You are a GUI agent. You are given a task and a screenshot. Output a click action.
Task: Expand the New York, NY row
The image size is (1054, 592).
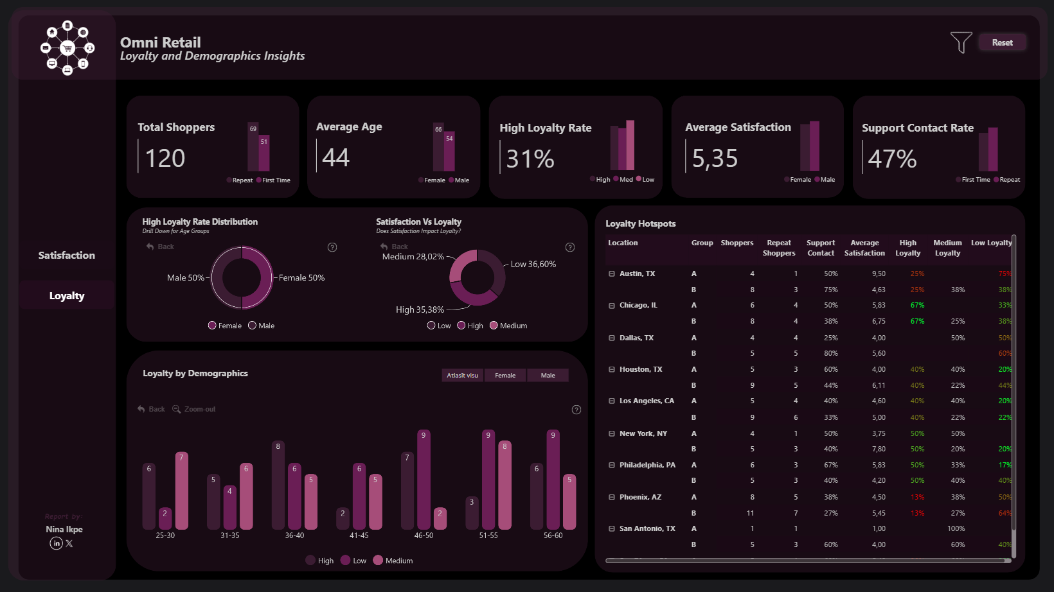click(x=612, y=433)
